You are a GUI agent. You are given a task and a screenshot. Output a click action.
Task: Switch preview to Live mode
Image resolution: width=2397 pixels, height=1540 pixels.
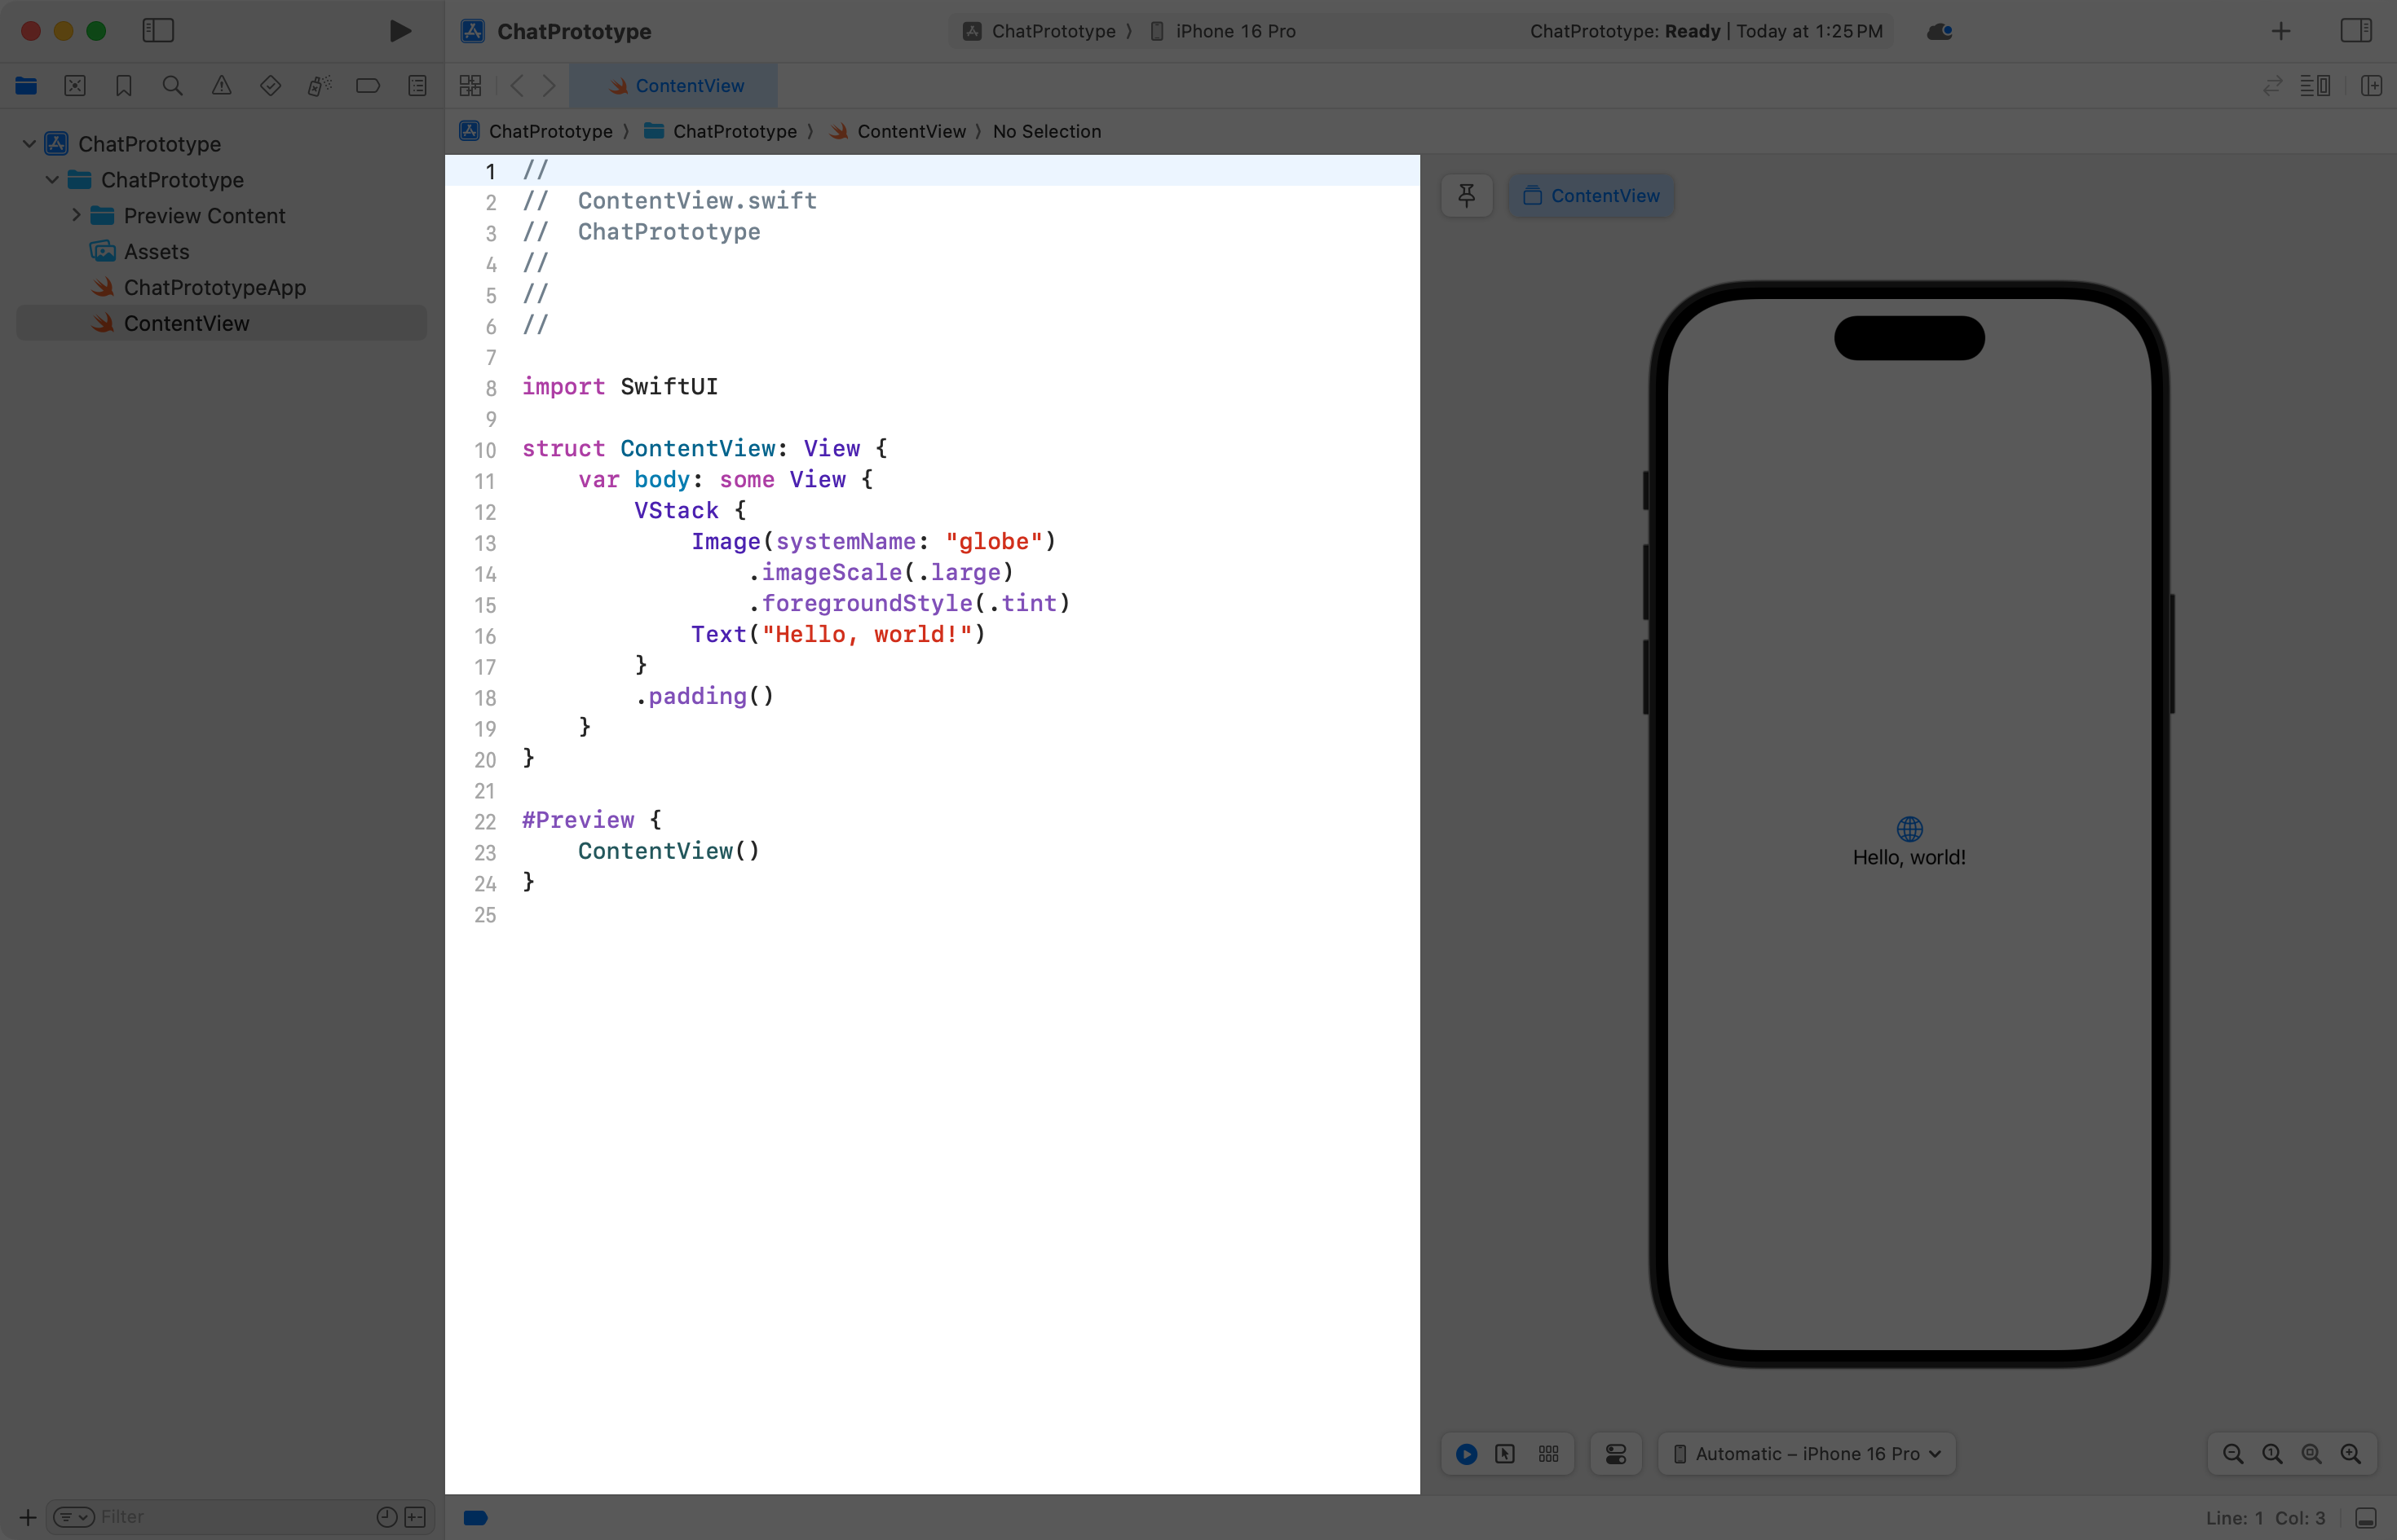pos(1467,1454)
